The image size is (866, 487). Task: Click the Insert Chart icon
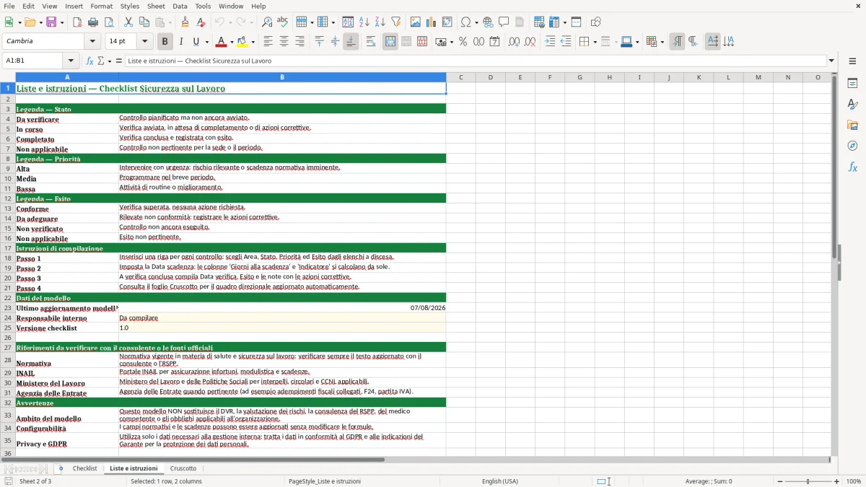(431, 22)
